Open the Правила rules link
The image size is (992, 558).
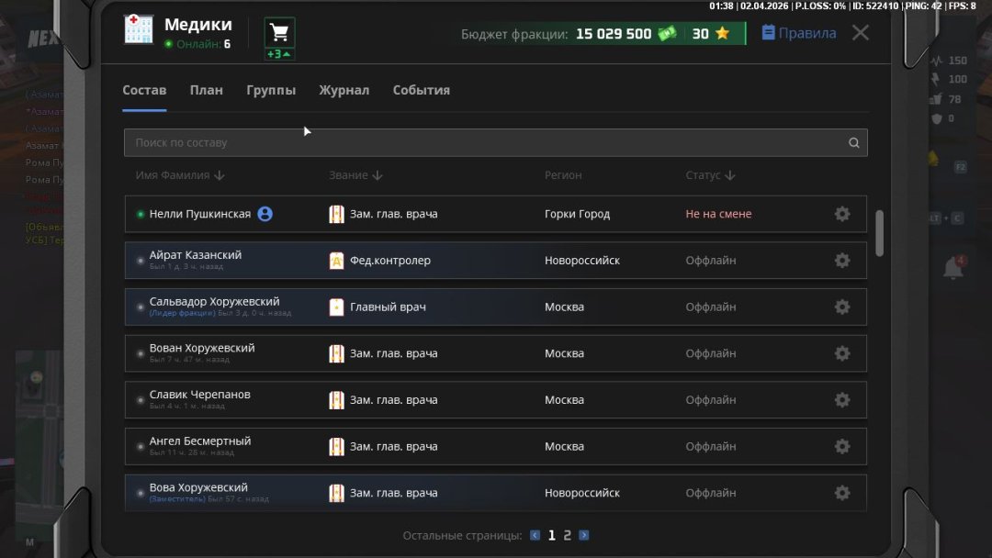pyautogui.click(x=799, y=33)
